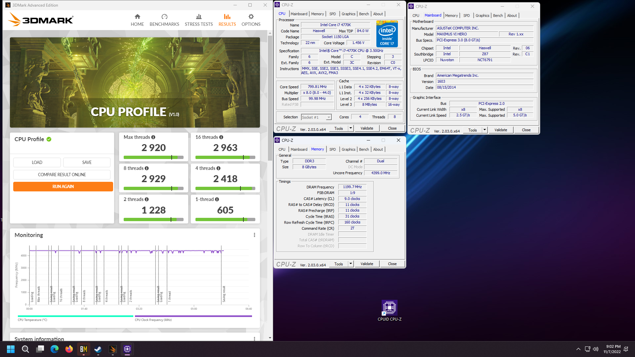Open the Graphics tab in the CPU-Z Mainboard window
The height and width of the screenshot is (357, 635).
(482, 16)
